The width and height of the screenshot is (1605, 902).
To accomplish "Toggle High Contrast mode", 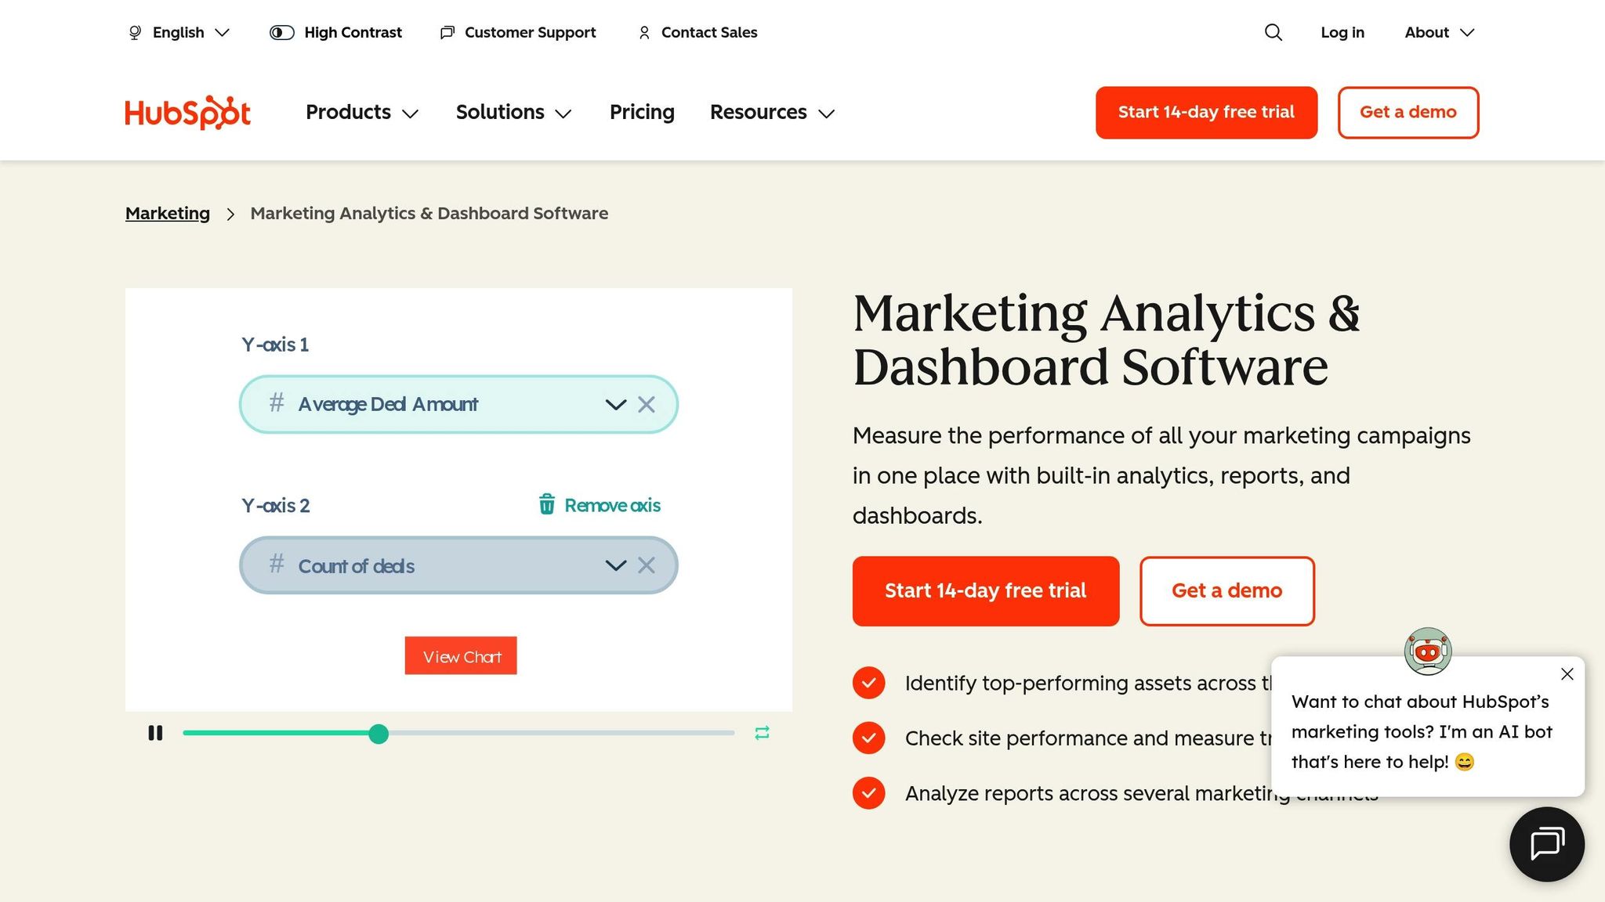I will click(x=280, y=32).
